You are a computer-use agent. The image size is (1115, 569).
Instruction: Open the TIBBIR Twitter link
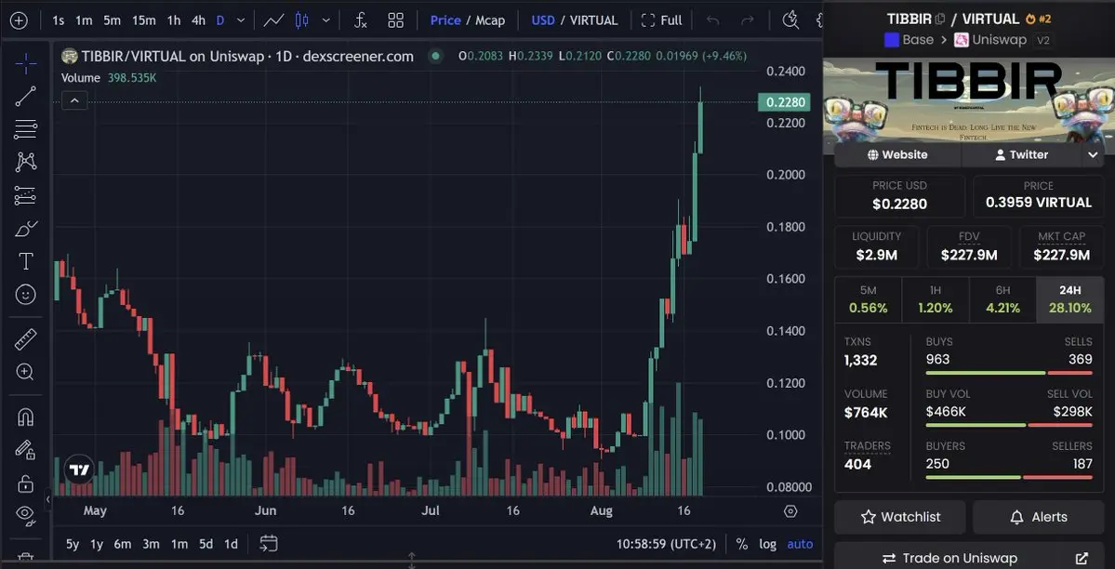[x=1022, y=154]
